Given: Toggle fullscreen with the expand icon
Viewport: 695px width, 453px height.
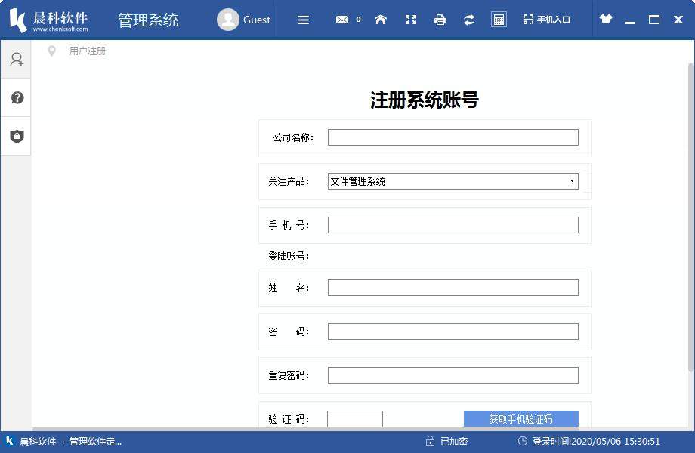Looking at the screenshot, I should (410, 20).
